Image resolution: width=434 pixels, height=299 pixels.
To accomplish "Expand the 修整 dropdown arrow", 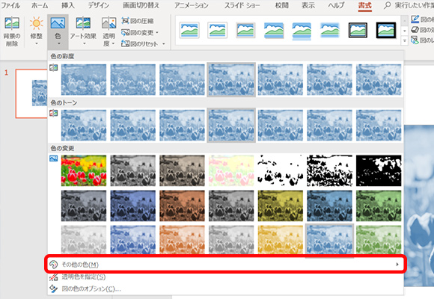I will [36, 43].
